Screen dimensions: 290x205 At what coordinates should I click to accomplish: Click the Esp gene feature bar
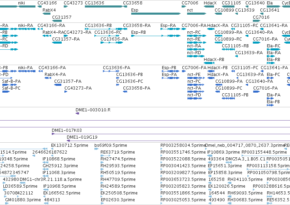click(156, 14)
